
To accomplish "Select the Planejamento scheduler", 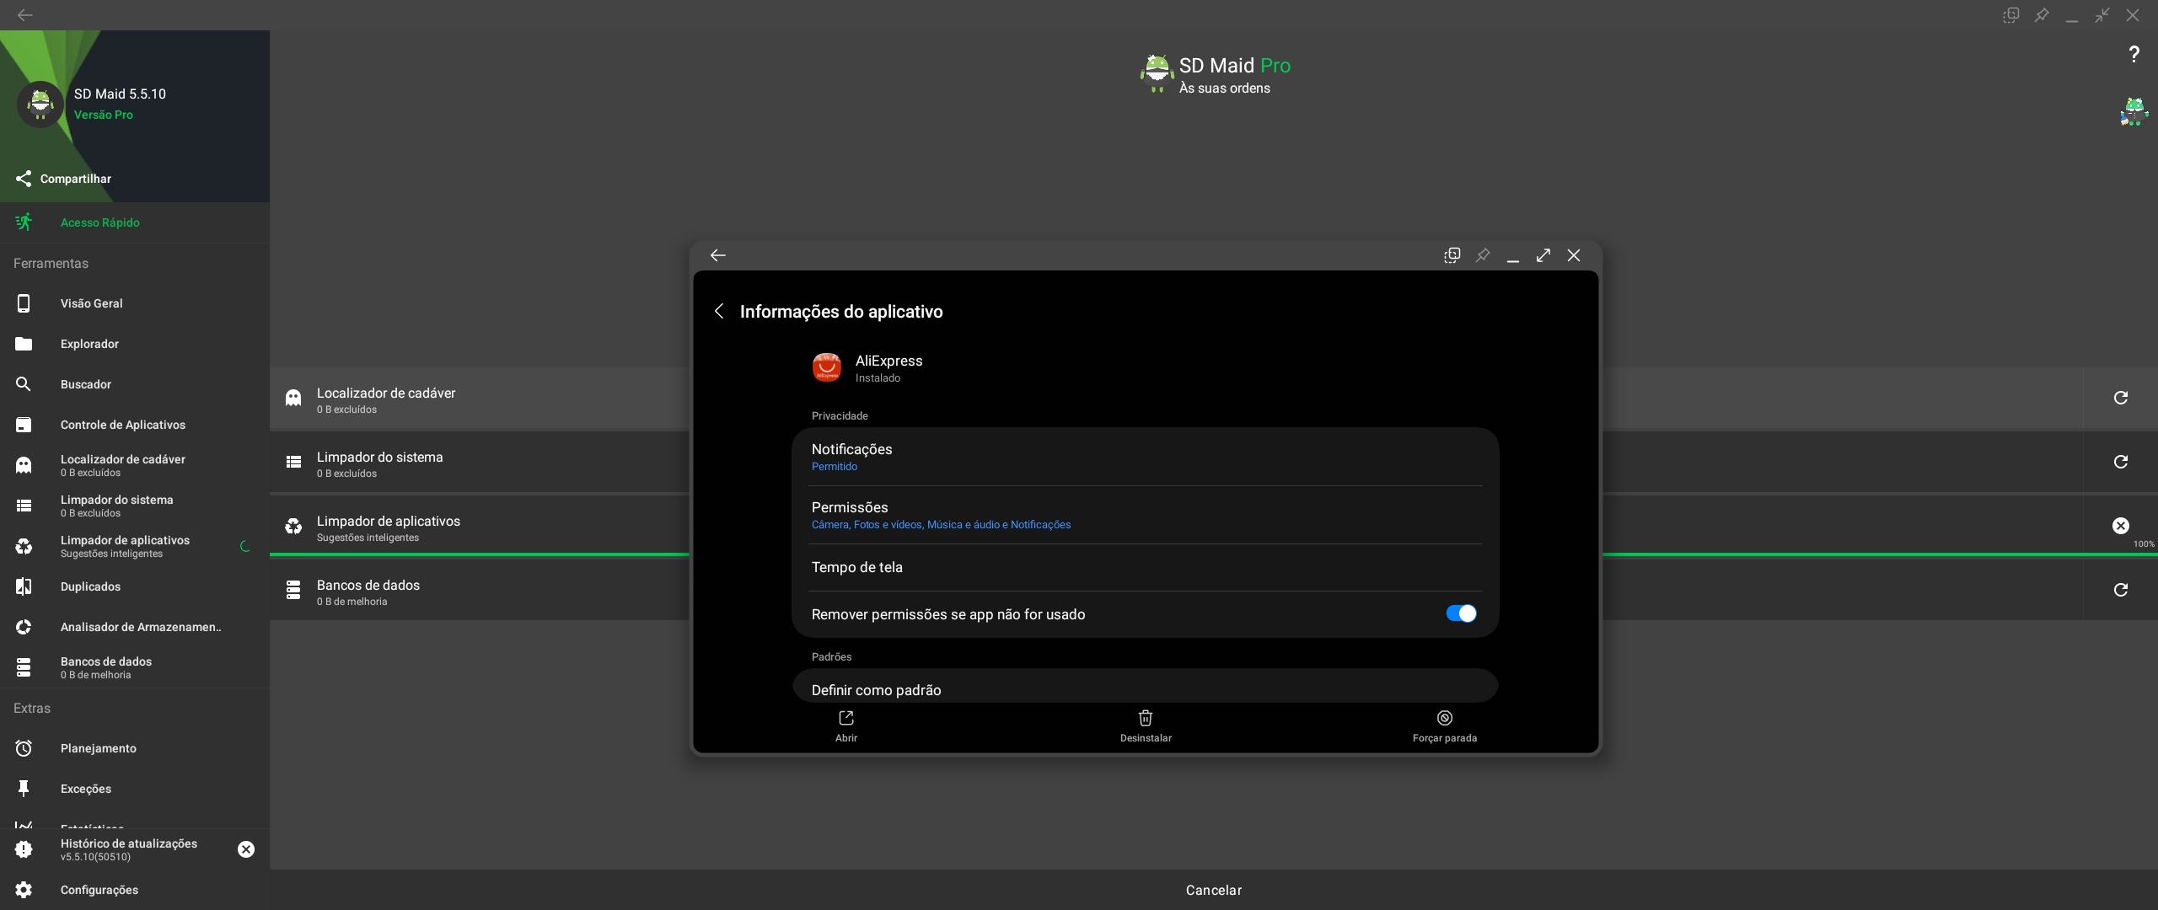I will [x=98, y=748].
